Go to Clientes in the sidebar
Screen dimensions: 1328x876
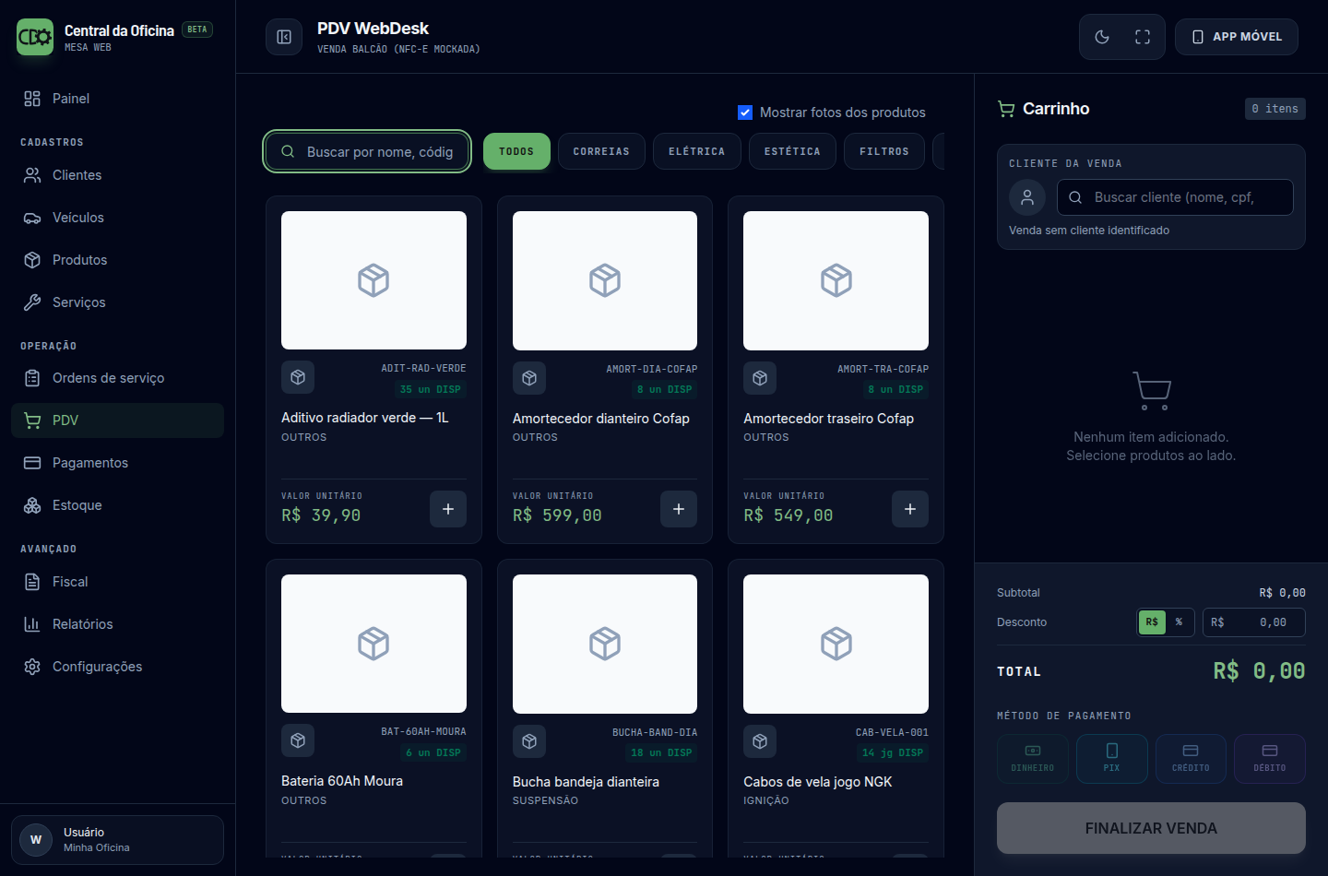coord(117,175)
